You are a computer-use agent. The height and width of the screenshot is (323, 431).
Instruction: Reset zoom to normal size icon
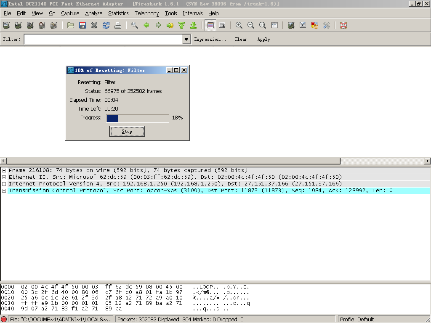pyautogui.click(x=263, y=25)
